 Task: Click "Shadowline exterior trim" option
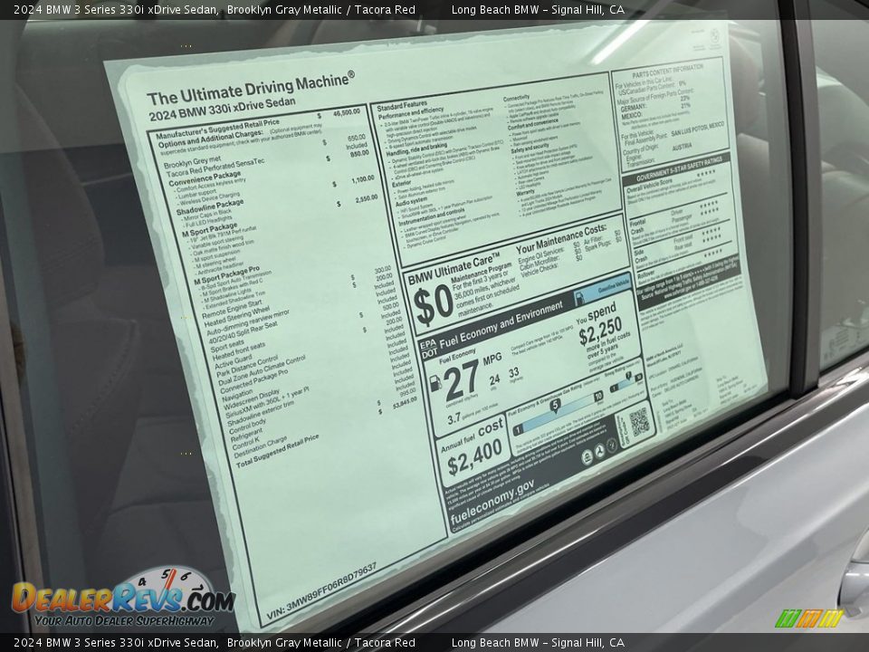click(x=261, y=414)
